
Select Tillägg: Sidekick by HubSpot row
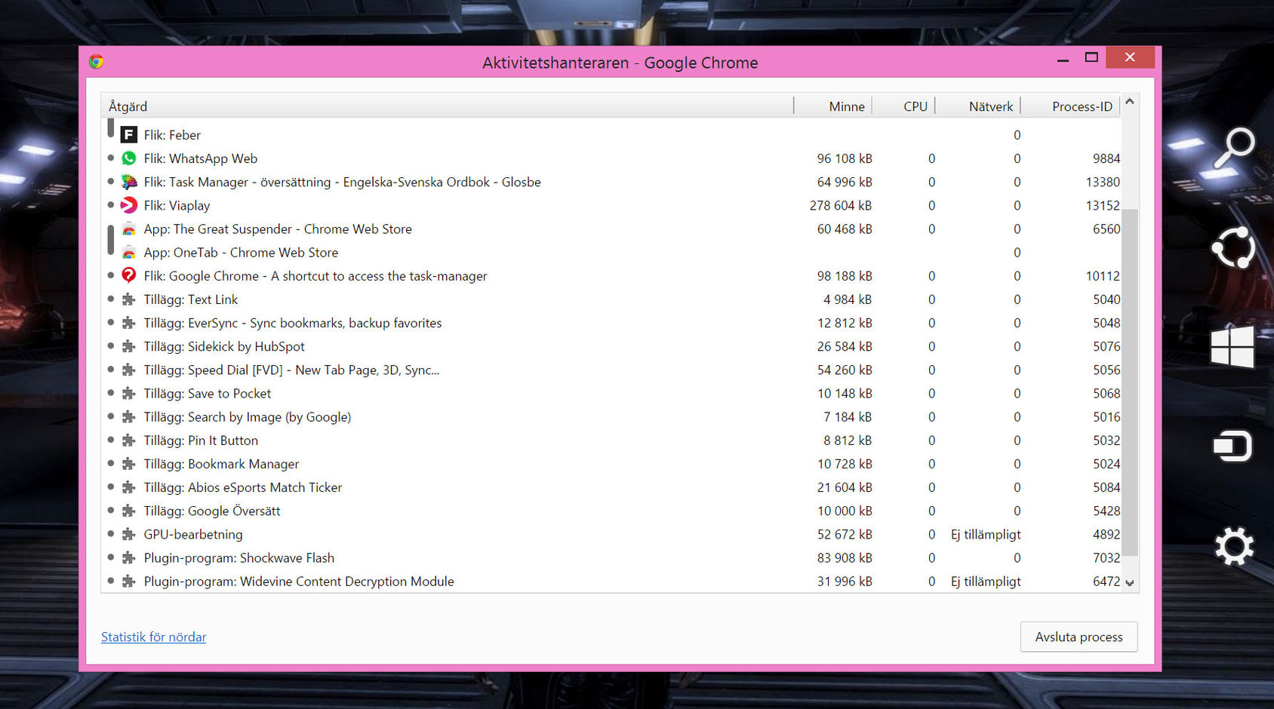(611, 346)
